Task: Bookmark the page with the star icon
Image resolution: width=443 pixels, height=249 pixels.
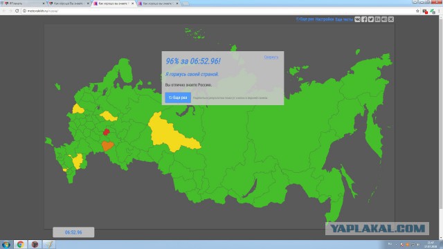Action: pyautogui.click(x=417, y=11)
